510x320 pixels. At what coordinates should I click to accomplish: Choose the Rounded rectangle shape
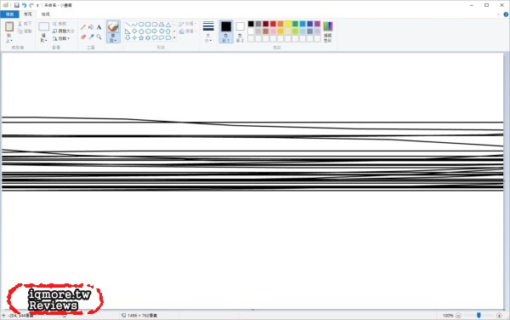[155, 25]
